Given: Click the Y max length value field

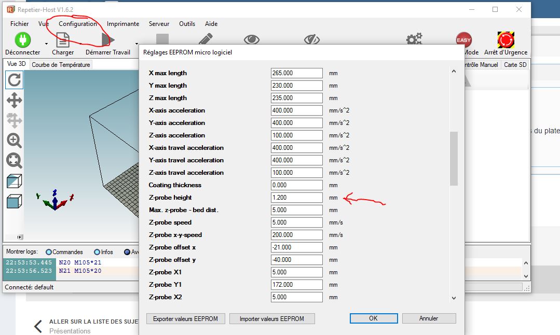Looking at the screenshot, I should tap(296, 86).
